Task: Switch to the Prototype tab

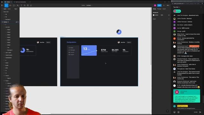Action: coord(159,9)
